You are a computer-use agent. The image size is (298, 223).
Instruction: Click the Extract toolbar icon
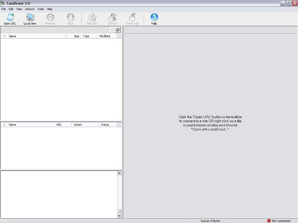point(112,19)
